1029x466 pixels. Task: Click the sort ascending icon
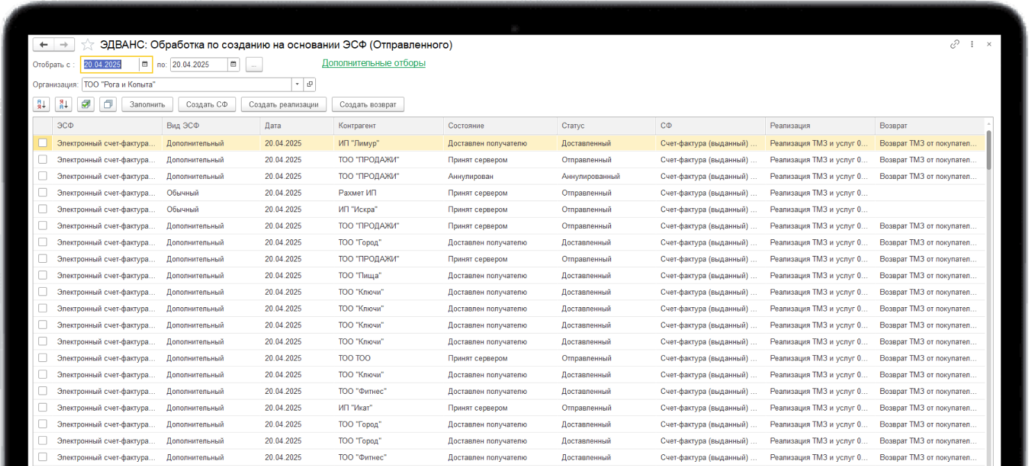[x=42, y=105]
